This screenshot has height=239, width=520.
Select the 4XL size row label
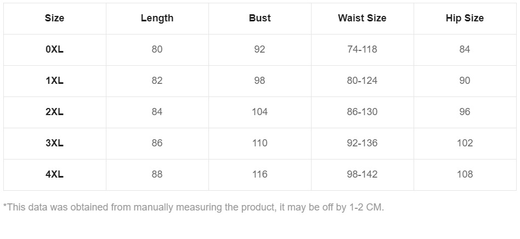click(x=54, y=174)
